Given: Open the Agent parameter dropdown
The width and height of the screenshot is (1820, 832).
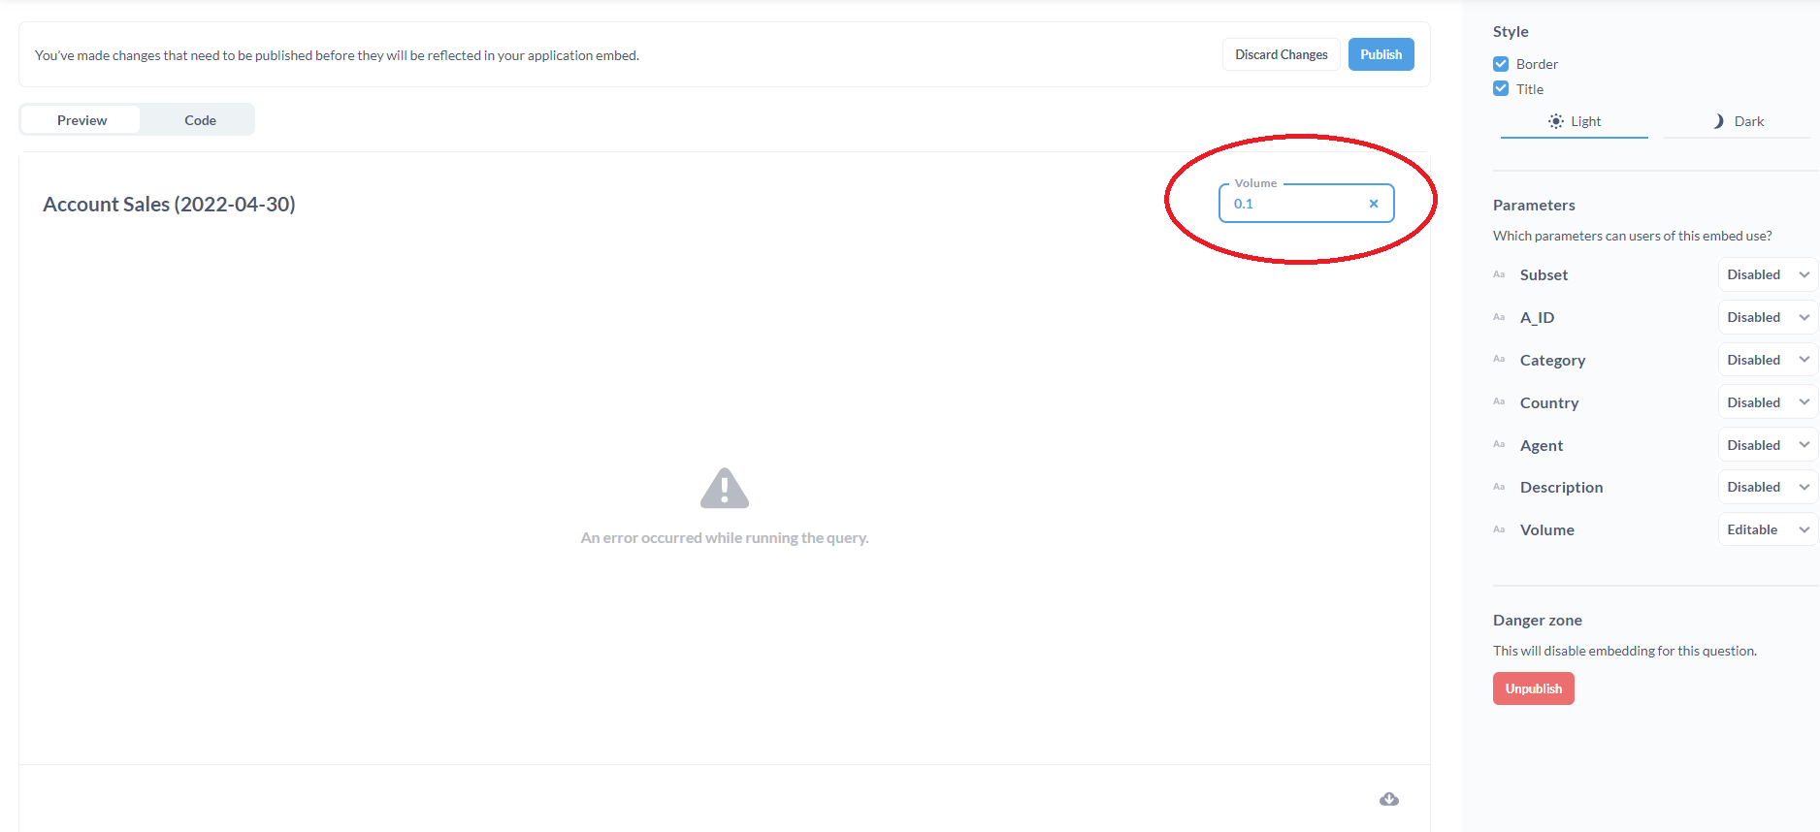Looking at the screenshot, I should tap(1768, 445).
